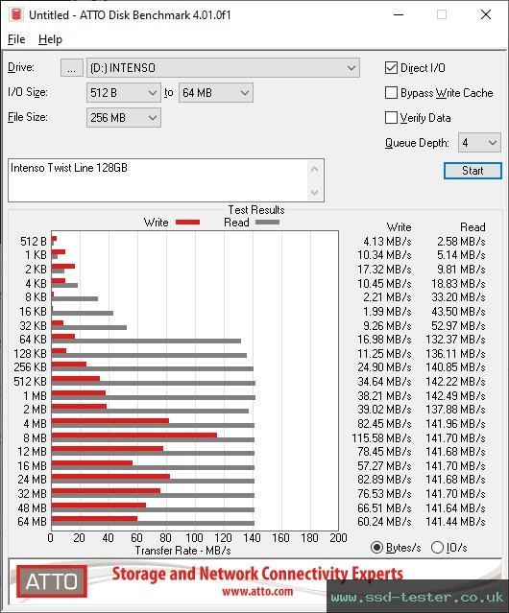Click the 128 KB read value 136.11 MB/s

coord(455,353)
